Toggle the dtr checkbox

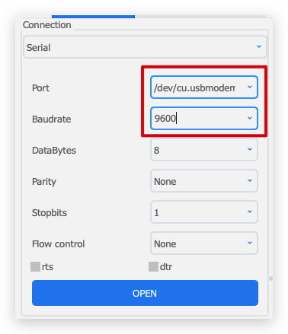click(153, 267)
